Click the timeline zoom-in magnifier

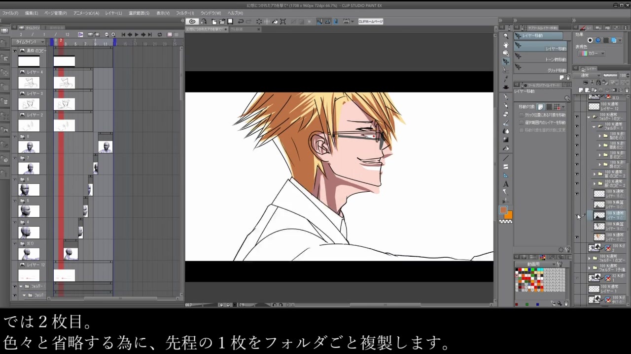[113, 34]
